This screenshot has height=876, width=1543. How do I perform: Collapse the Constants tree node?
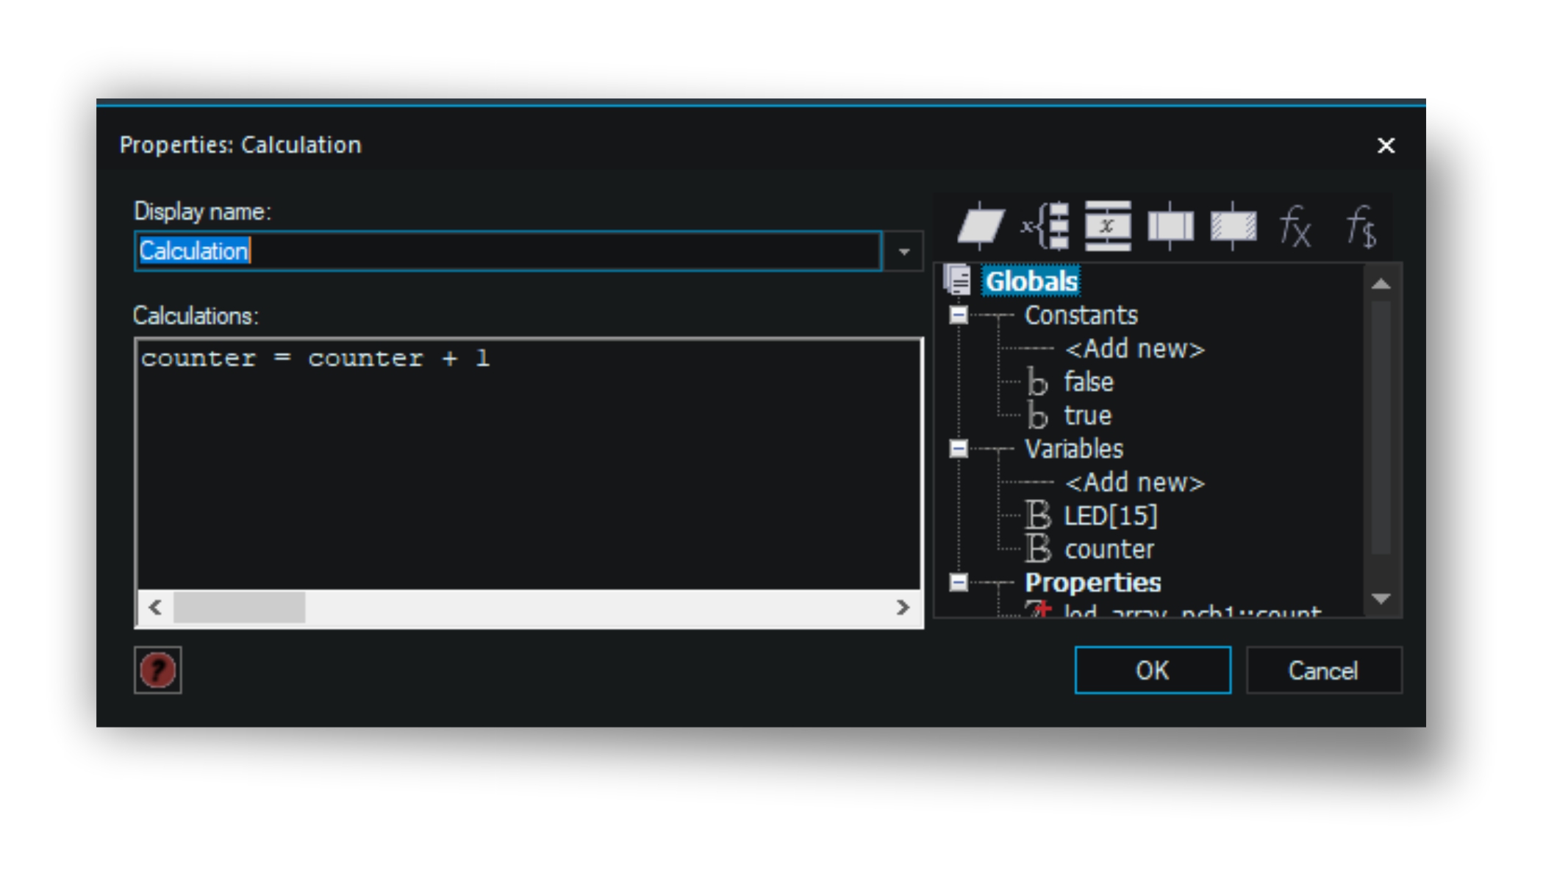[959, 315]
